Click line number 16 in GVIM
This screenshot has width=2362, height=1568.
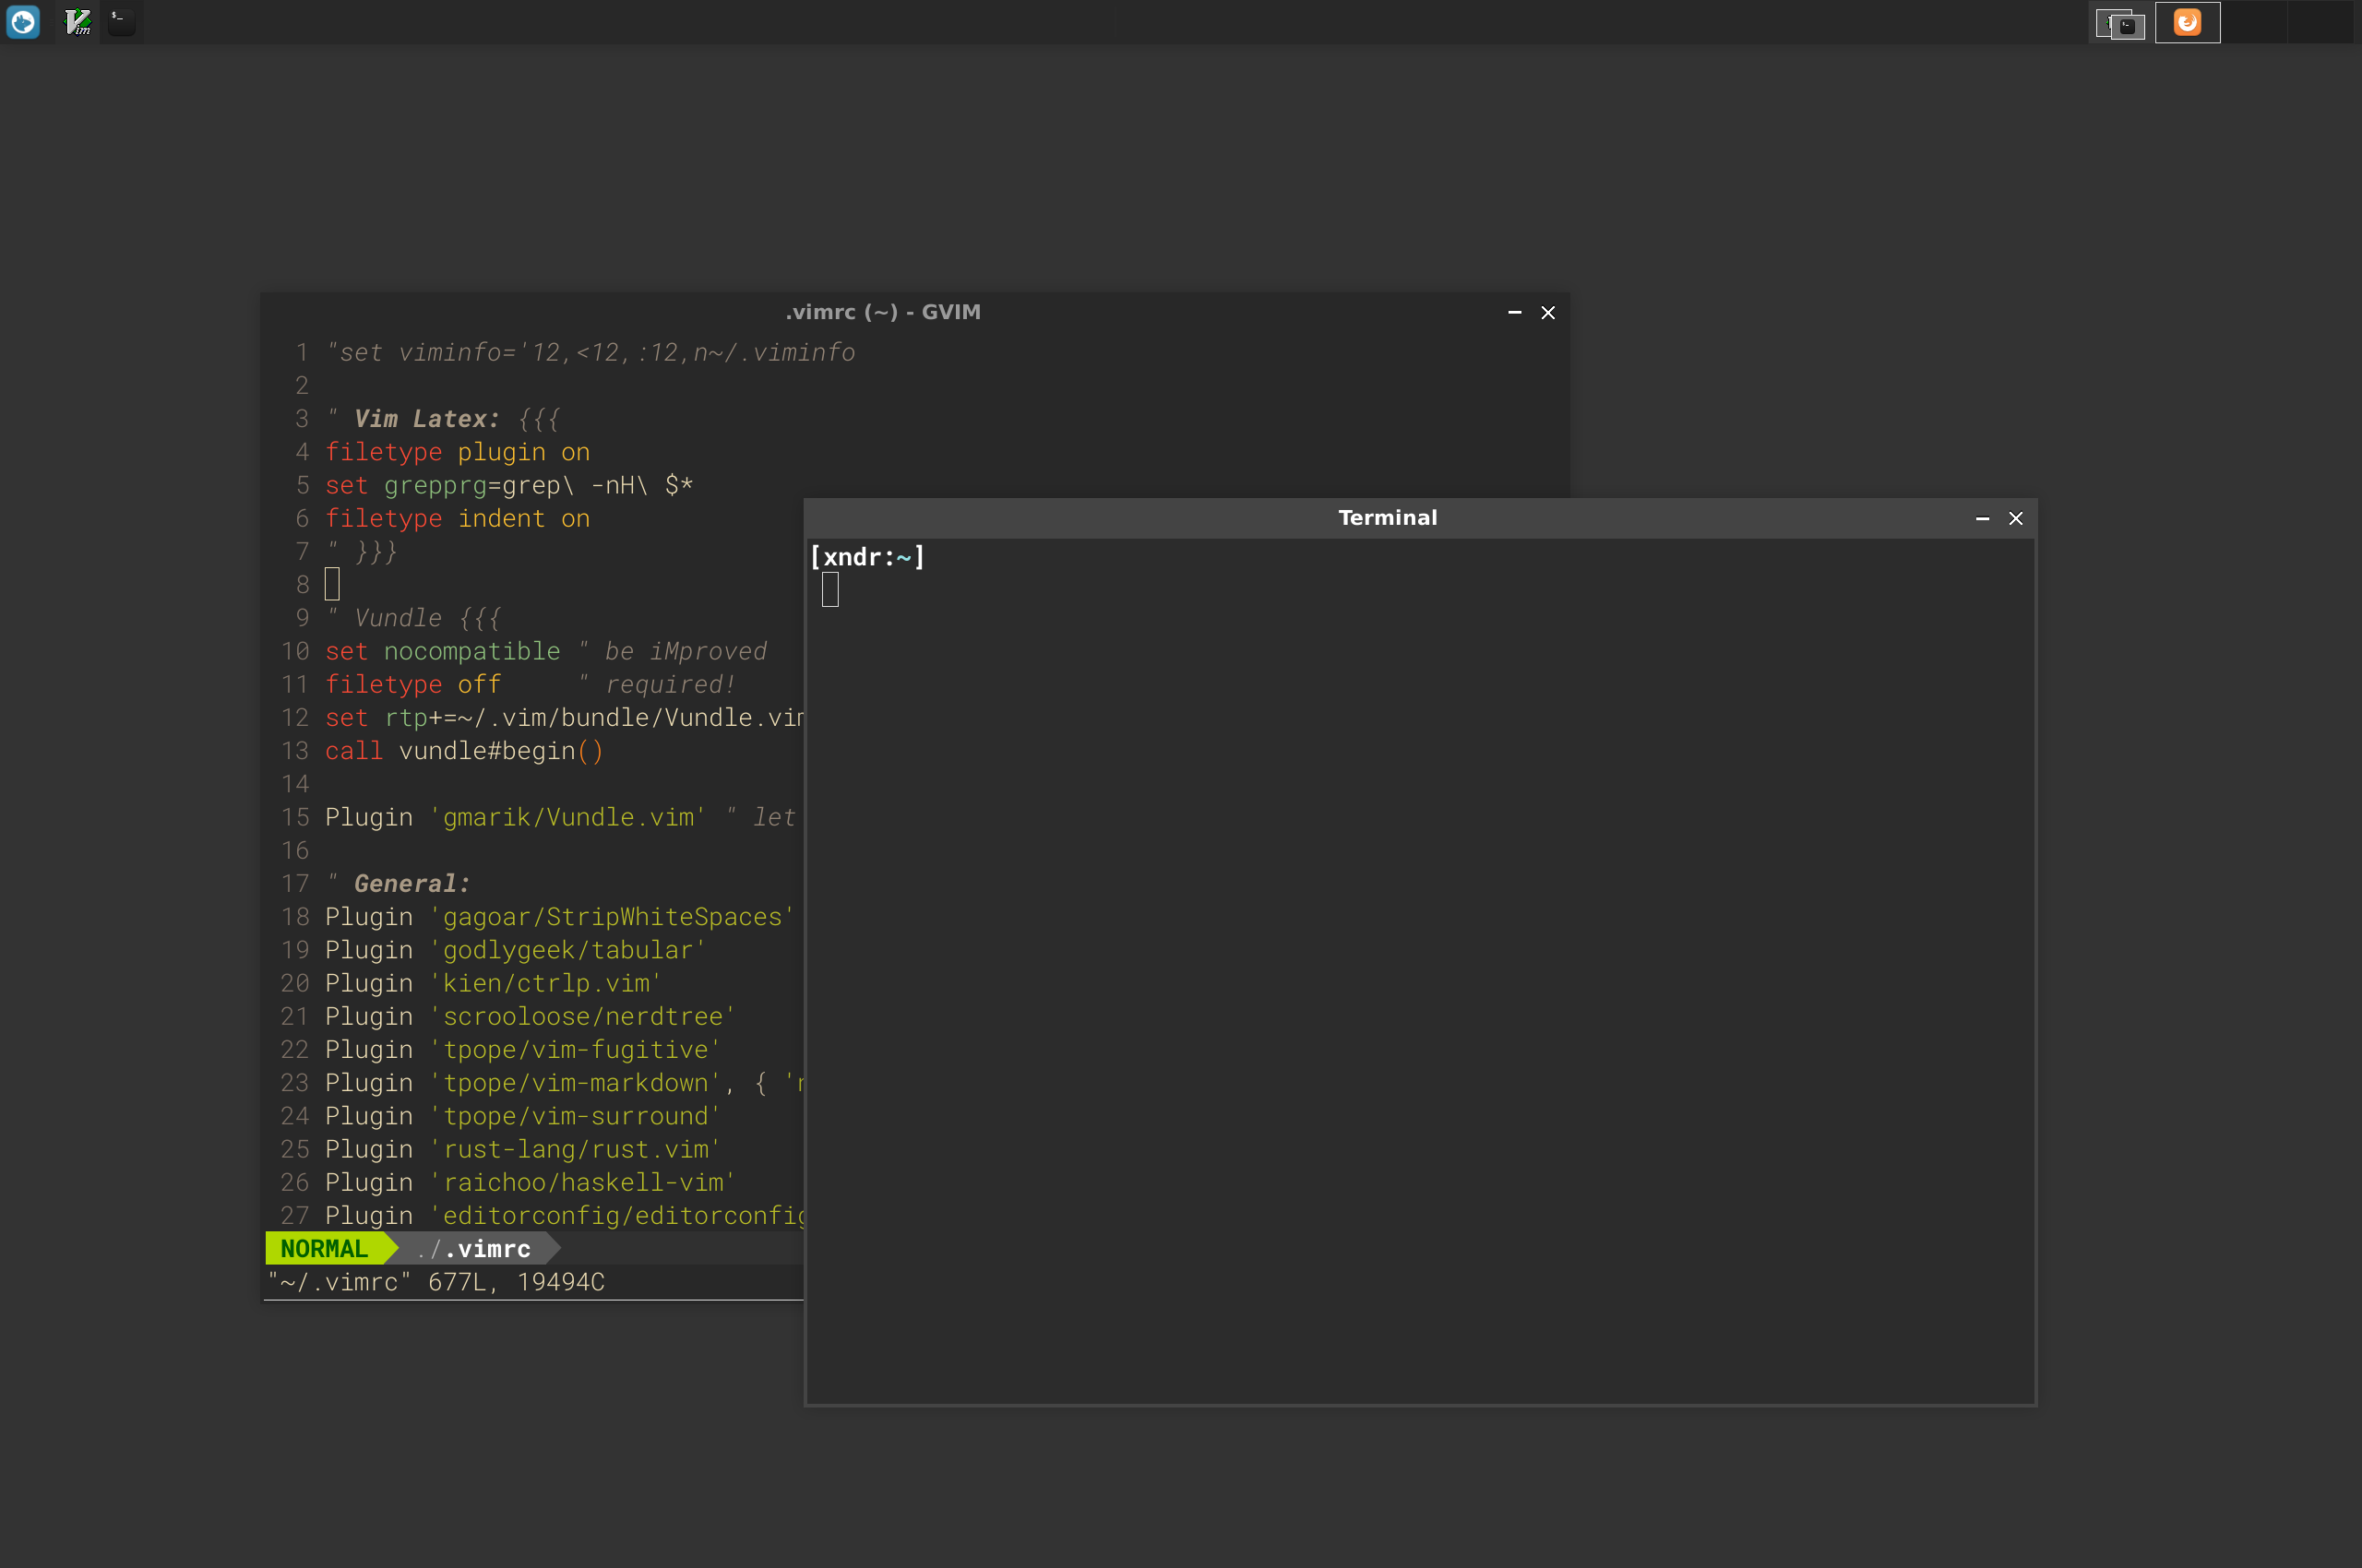point(294,850)
